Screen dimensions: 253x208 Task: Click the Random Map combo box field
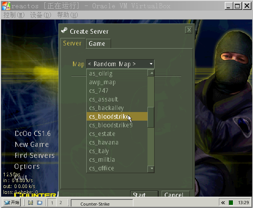tap(120, 64)
